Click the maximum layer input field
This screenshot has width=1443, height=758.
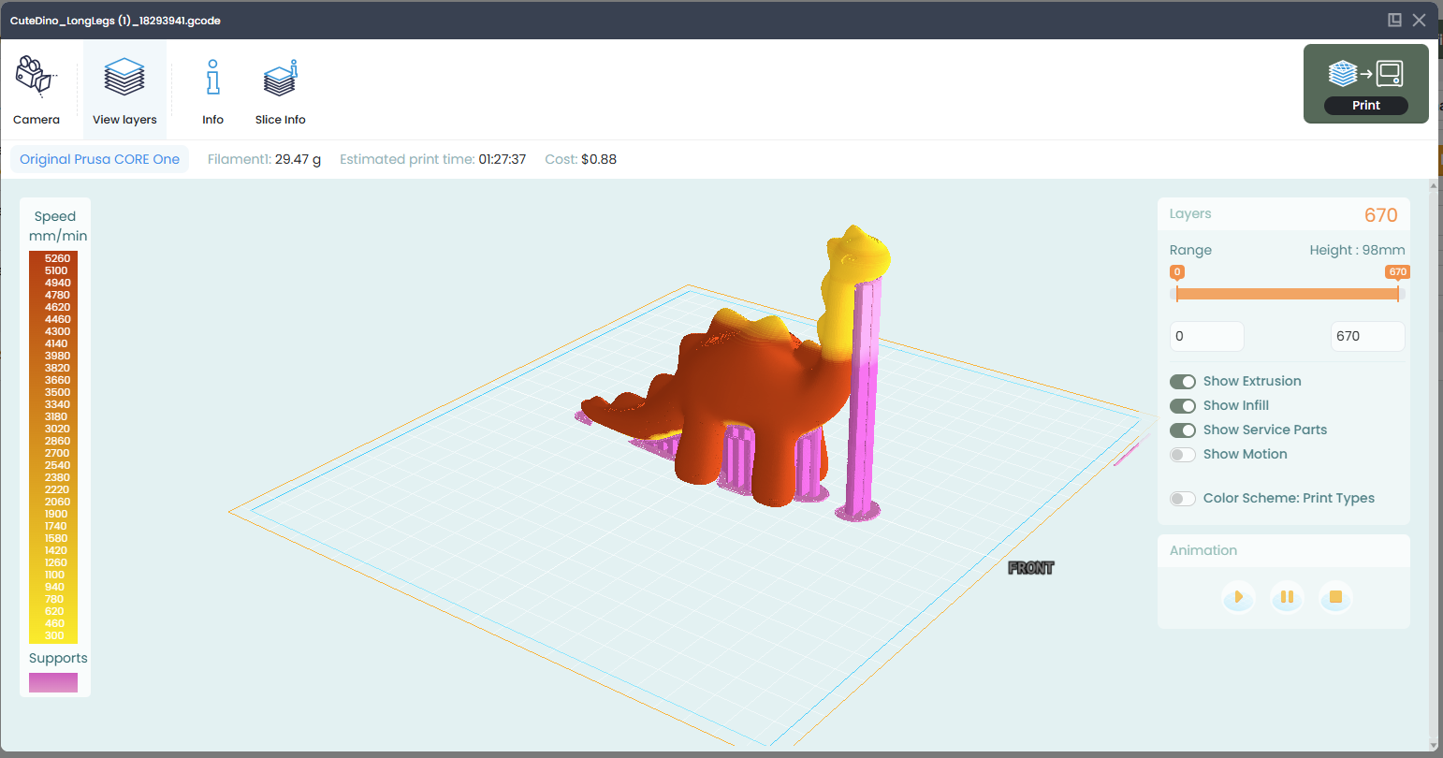pyautogui.click(x=1367, y=336)
